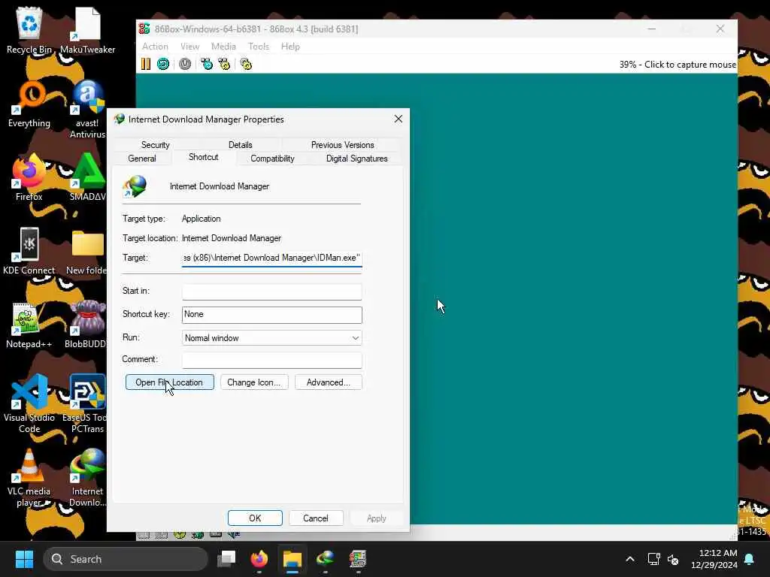Open Task View on the taskbar
Image resolution: width=770 pixels, height=577 pixels.
226,559
